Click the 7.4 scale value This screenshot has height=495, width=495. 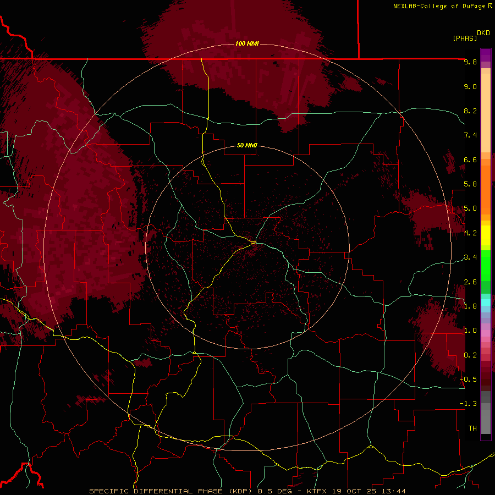470,135
